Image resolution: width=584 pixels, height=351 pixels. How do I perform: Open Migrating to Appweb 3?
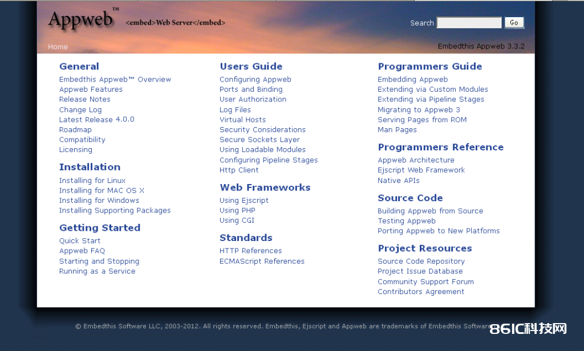pyautogui.click(x=419, y=110)
